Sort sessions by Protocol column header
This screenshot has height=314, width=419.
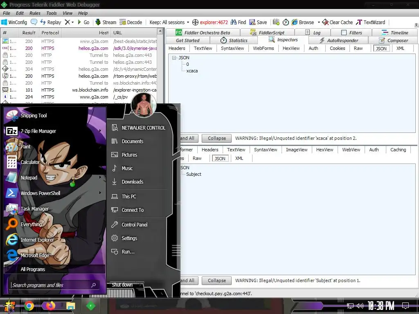[x=50, y=33]
